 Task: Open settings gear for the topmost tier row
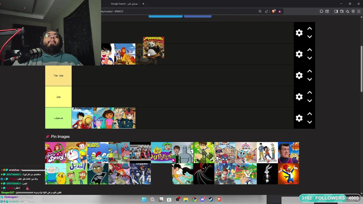pyautogui.click(x=299, y=33)
